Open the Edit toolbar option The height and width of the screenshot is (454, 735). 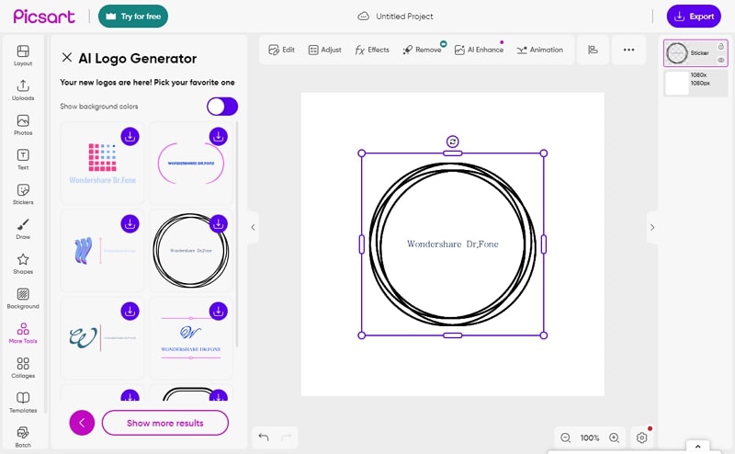pos(282,50)
